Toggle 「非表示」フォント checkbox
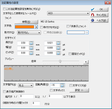Image resolution: width=112 pixels, height=109 pixels. pyautogui.click(x=68, y=26)
